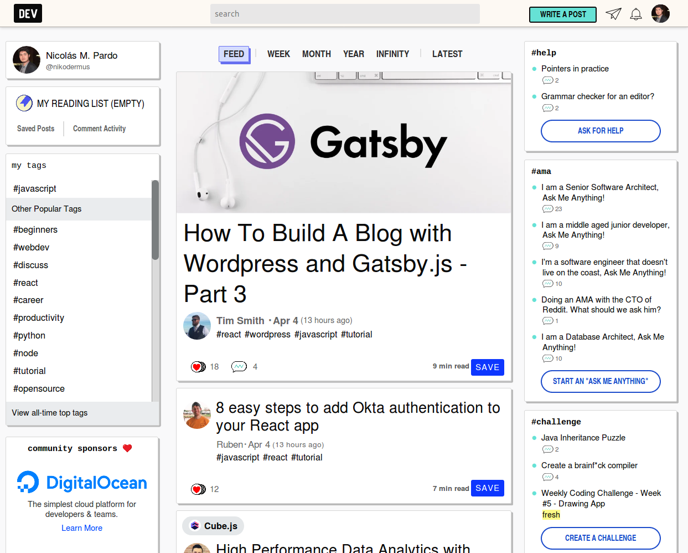Open Grammar checker for an editor post
Image resolution: width=688 pixels, height=553 pixels.
point(598,96)
